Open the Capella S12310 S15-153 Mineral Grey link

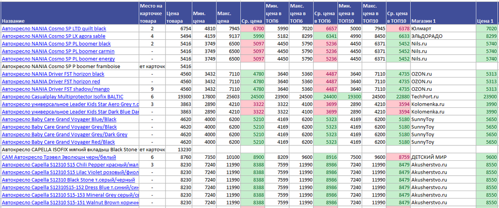point(70,195)
